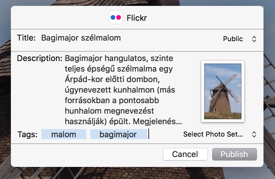The width and height of the screenshot is (275, 179).
Task: Click the Description label
Action: click(x=40, y=58)
